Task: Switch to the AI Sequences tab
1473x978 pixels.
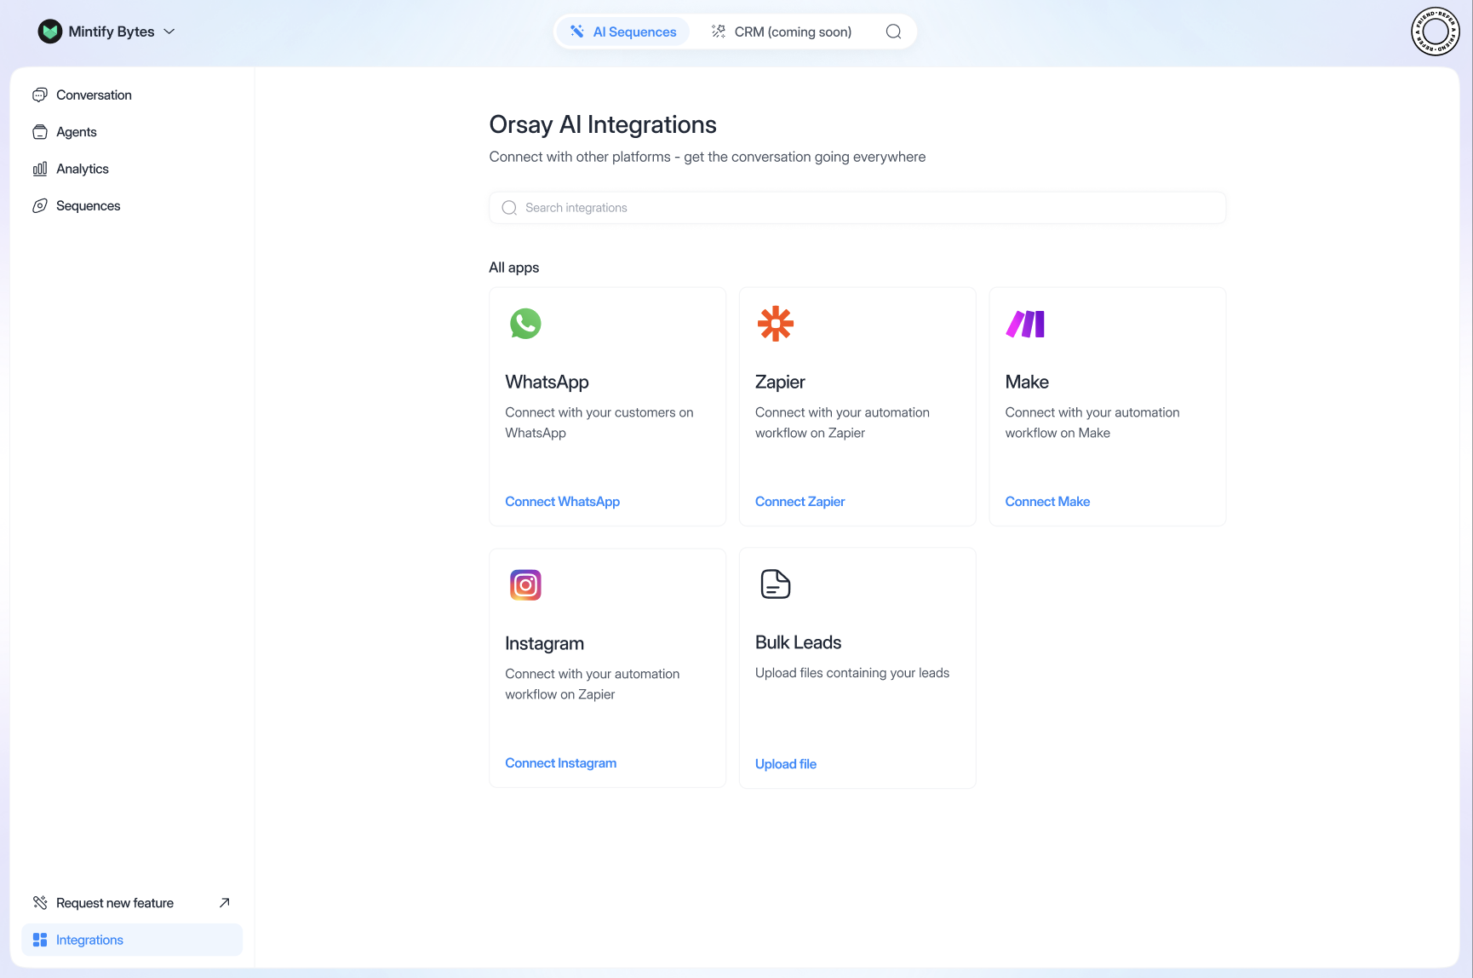Action: pyautogui.click(x=623, y=32)
